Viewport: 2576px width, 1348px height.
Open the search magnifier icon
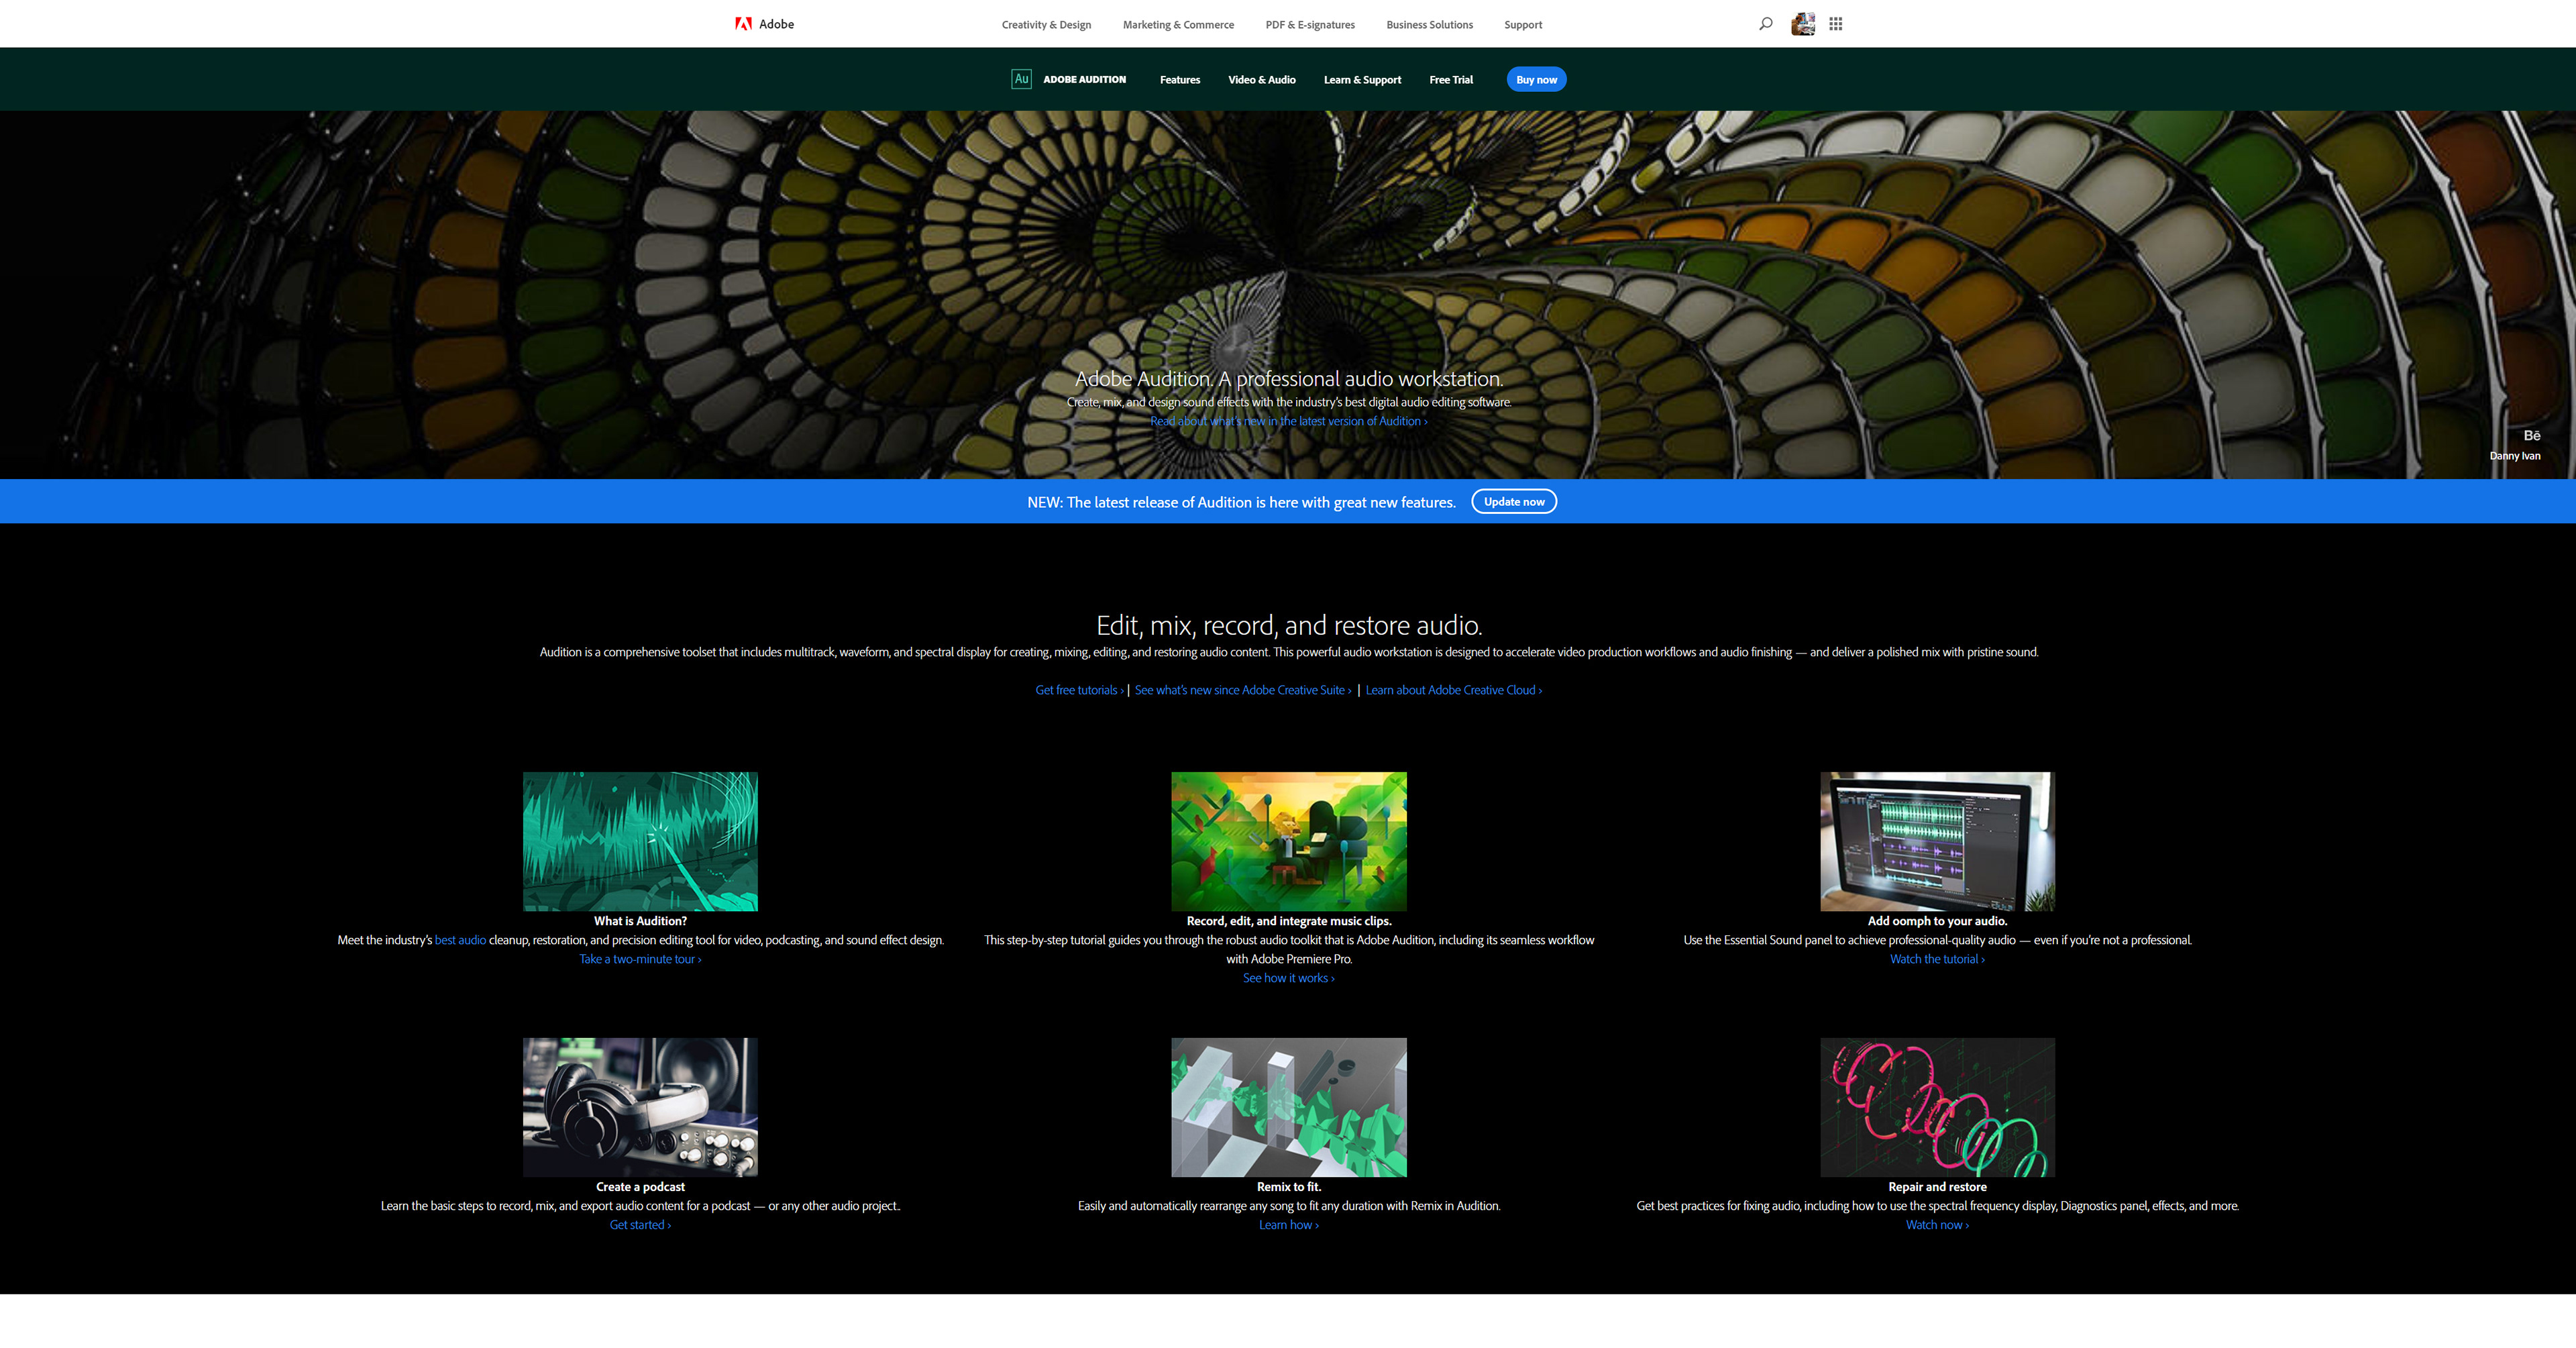tap(1766, 24)
